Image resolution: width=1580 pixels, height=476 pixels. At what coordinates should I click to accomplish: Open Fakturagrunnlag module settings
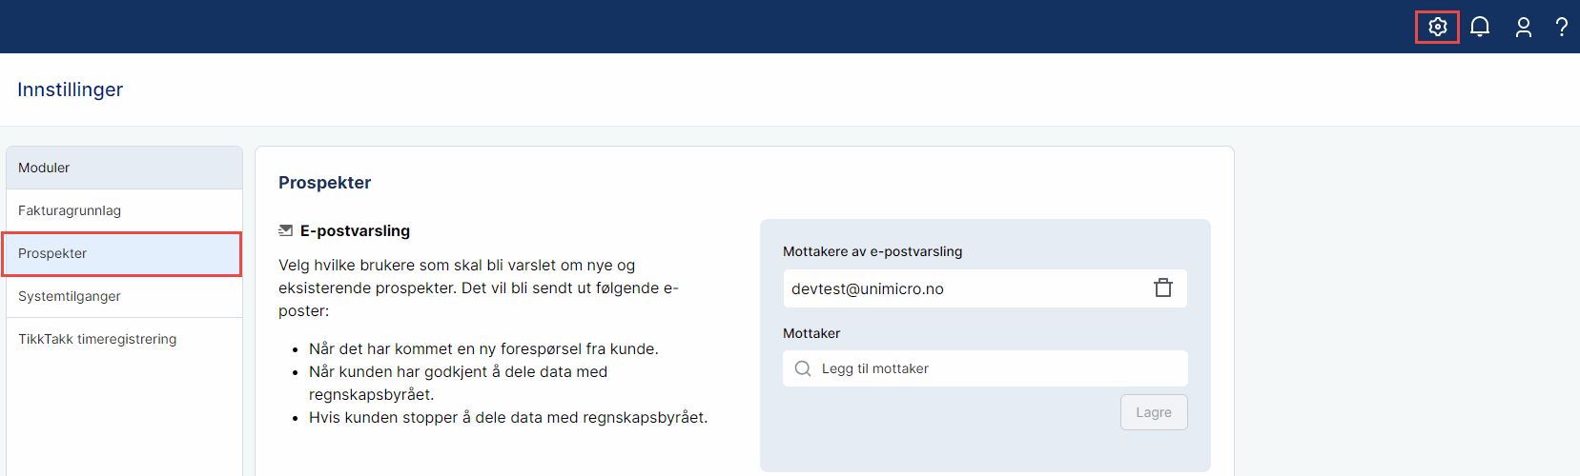[x=124, y=210]
